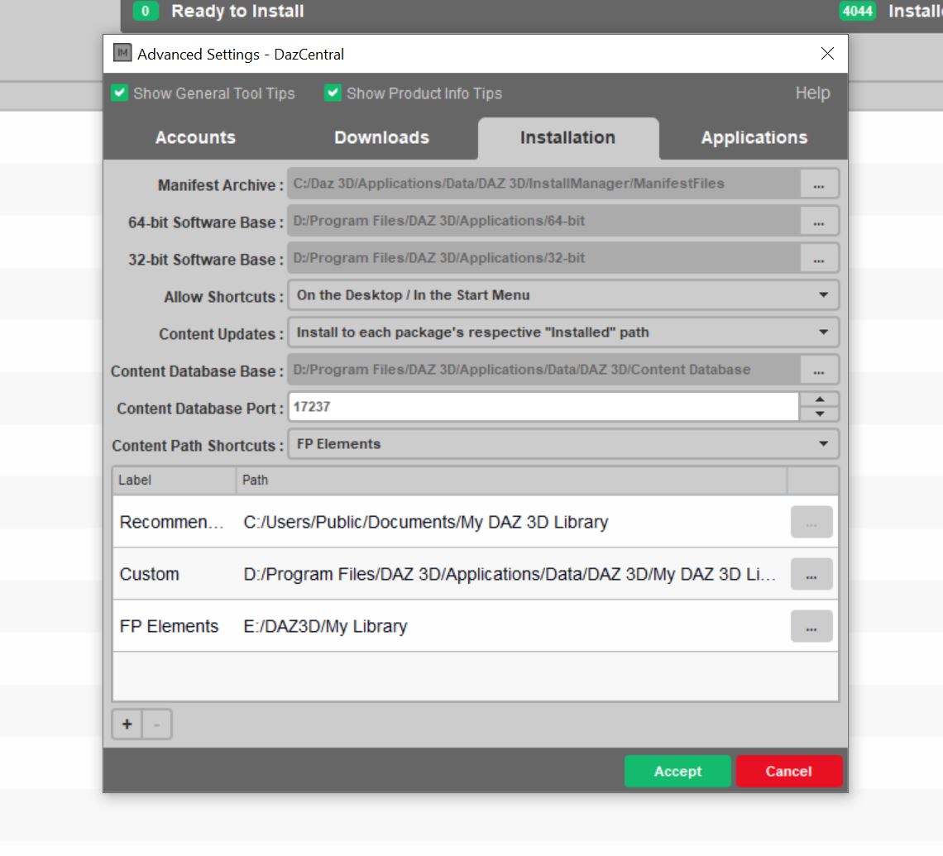Click the 64-bit Software Base path field
Screen dimensions: 943x856
(x=544, y=221)
